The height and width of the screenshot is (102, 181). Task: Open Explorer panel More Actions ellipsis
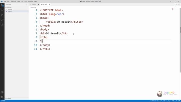tap(26, 5)
